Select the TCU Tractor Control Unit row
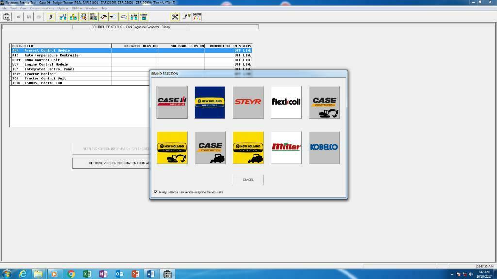 (x=80, y=78)
